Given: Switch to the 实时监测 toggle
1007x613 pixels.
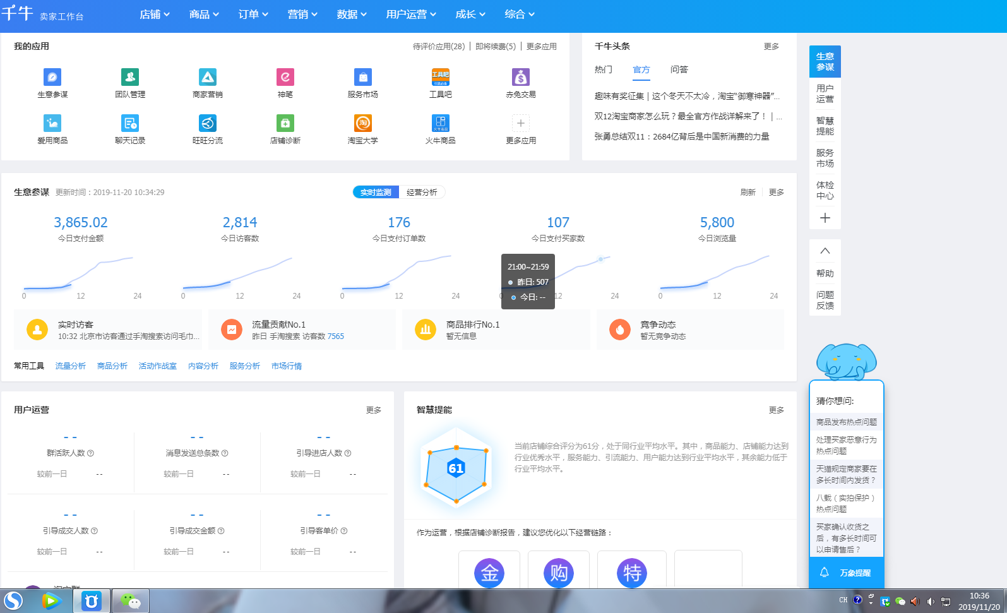Looking at the screenshot, I should point(376,193).
